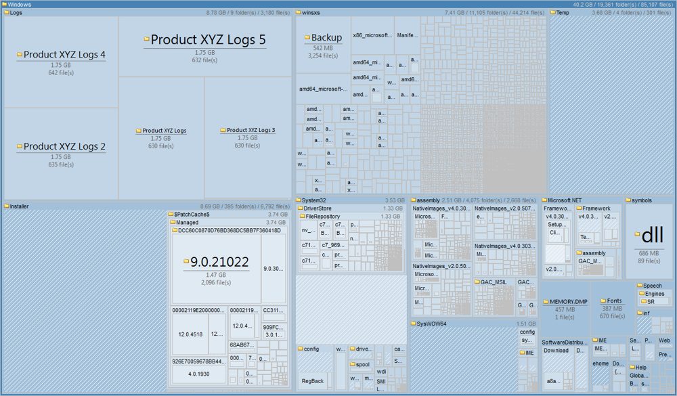Select the Installer folder icon

click(7, 206)
